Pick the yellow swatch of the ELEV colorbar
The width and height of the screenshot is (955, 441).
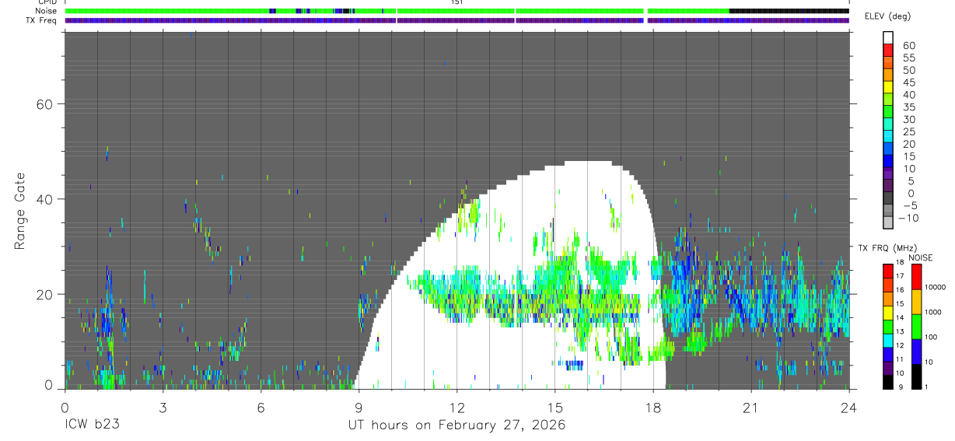pos(888,87)
